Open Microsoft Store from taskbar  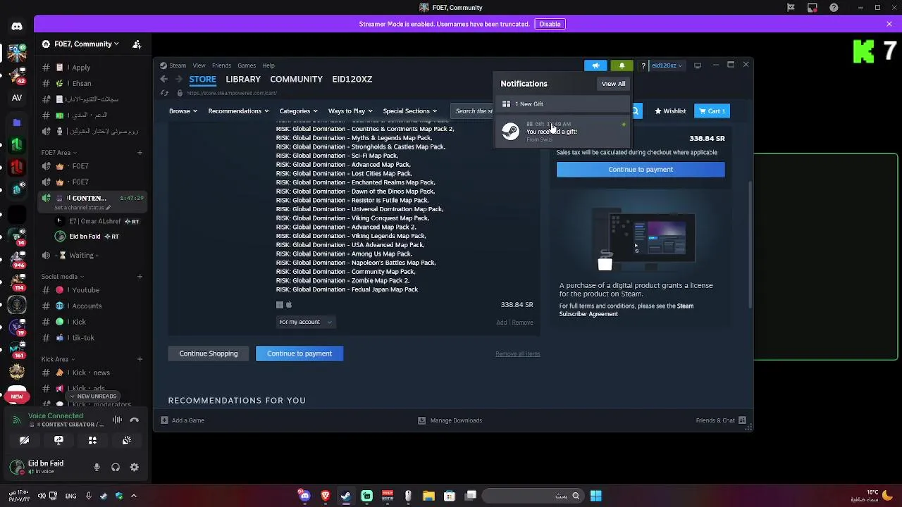click(450, 496)
